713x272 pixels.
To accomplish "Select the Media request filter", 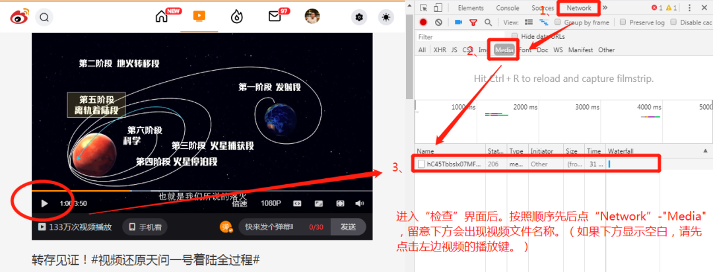I will point(504,50).
